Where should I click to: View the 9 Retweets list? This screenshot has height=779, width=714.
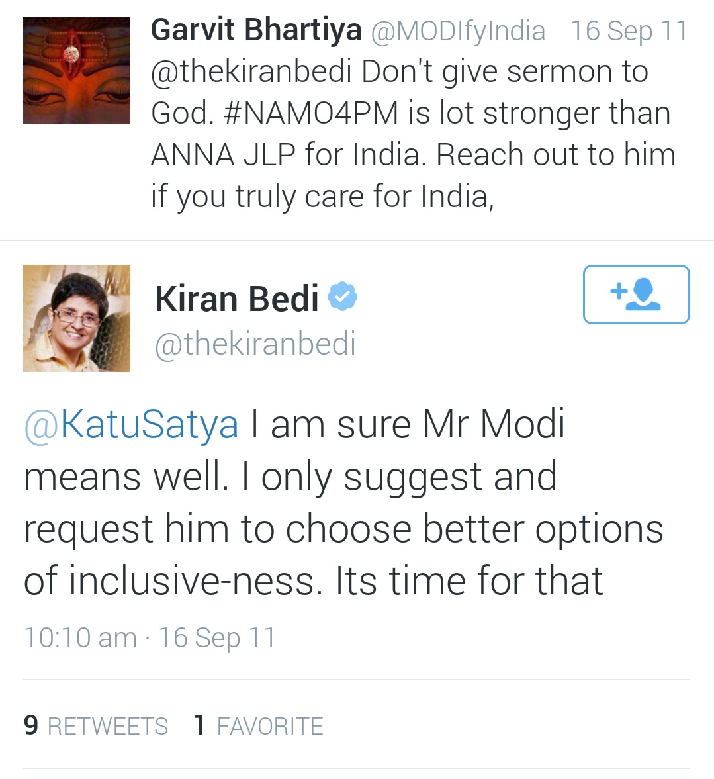point(96,726)
